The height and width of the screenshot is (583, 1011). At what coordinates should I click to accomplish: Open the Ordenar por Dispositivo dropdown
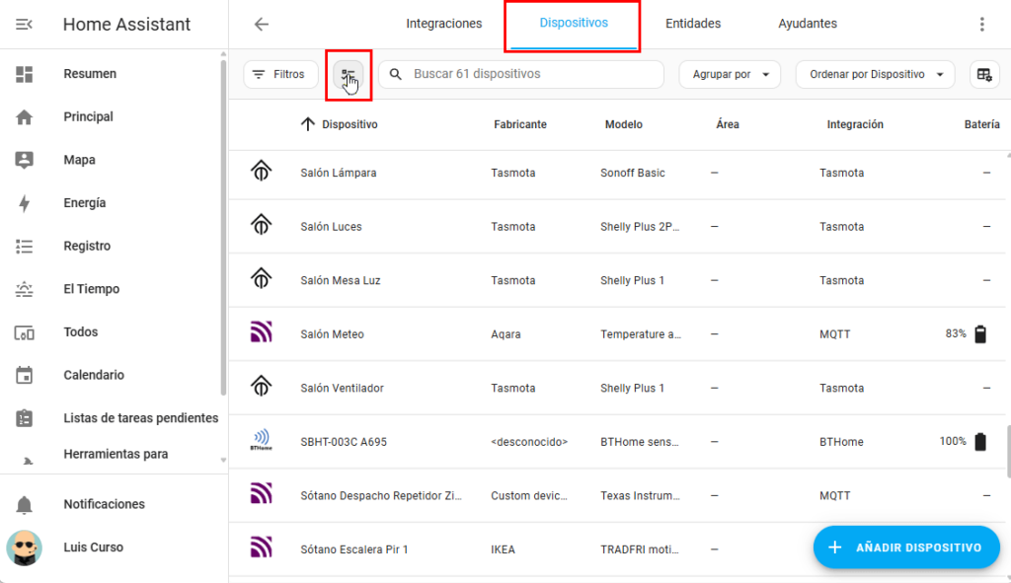875,75
